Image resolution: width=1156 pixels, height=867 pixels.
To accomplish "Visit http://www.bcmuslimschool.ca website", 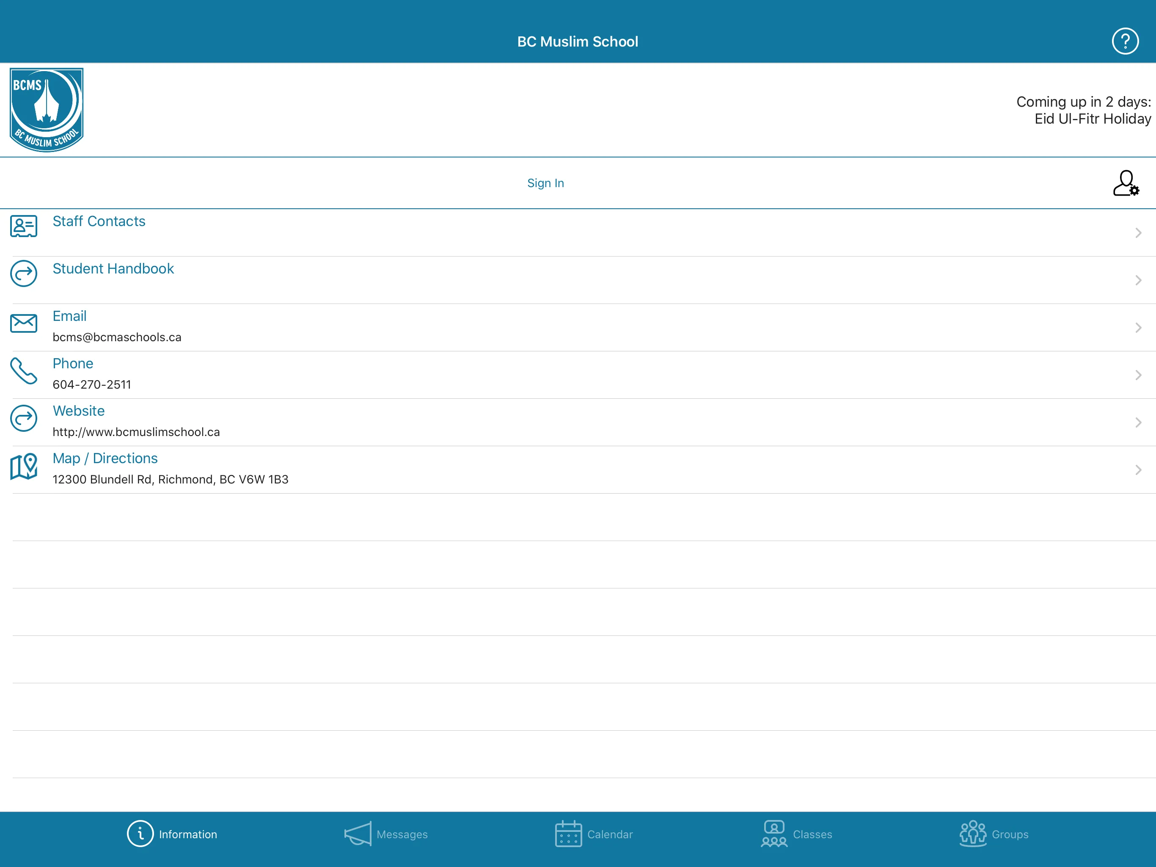I will pos(577,421).
